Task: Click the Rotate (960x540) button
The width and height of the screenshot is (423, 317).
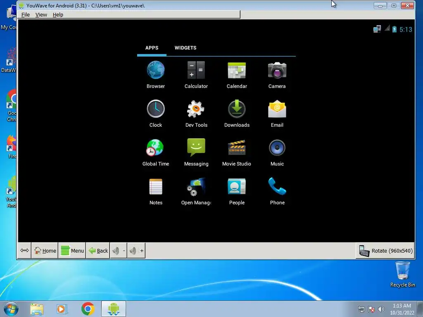Action: pyautogui.click(x=385, y=251)
